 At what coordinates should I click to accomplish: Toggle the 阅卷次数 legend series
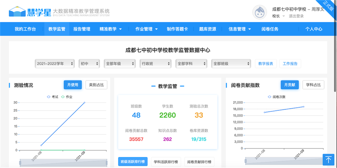(276, 97)
